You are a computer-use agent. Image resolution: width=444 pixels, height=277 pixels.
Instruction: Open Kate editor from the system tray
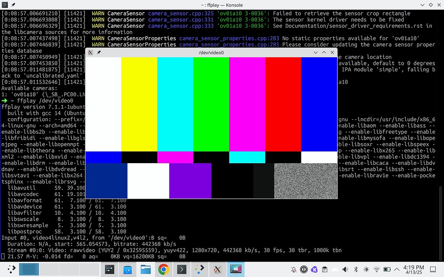coord(314,269)
